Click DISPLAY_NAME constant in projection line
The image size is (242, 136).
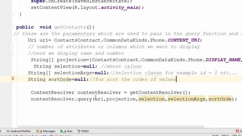(223, 60)
